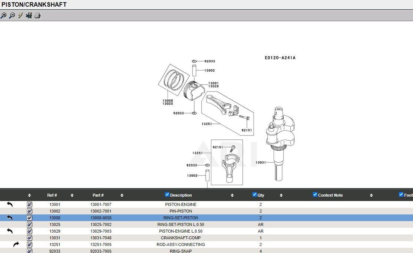
Task: Select the PISTON-ENGINE L,0.50 description
Action: [x=181, y=231]
